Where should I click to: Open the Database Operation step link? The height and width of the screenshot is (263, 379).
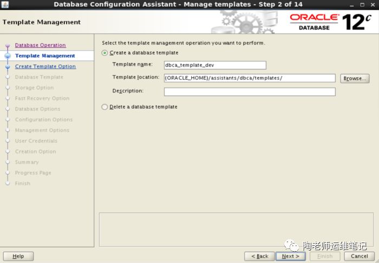click(41, 45)
